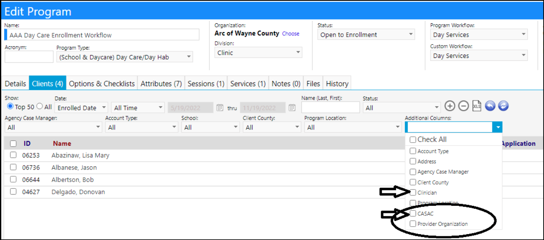The height and width of the screenshot is (240, 544).
Task: Open the Custom Workflow dropdown
Action: pos(479,55)
